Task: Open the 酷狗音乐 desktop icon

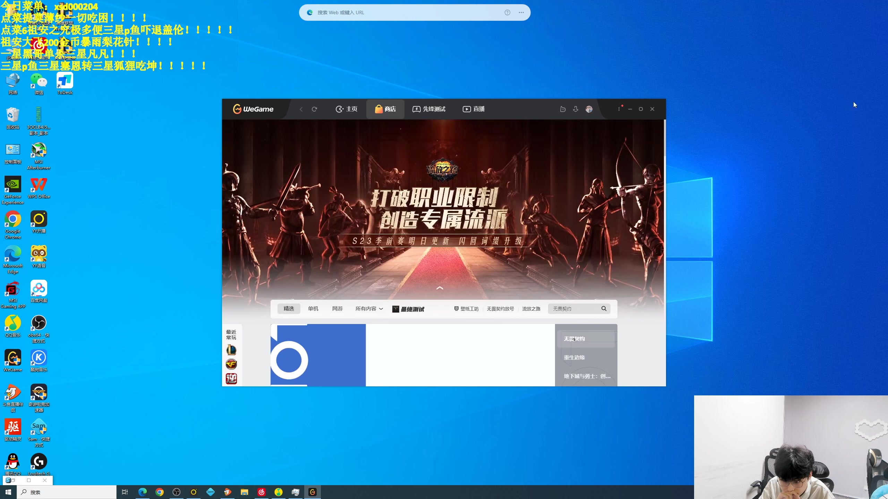Action: (x=39, y=361)
